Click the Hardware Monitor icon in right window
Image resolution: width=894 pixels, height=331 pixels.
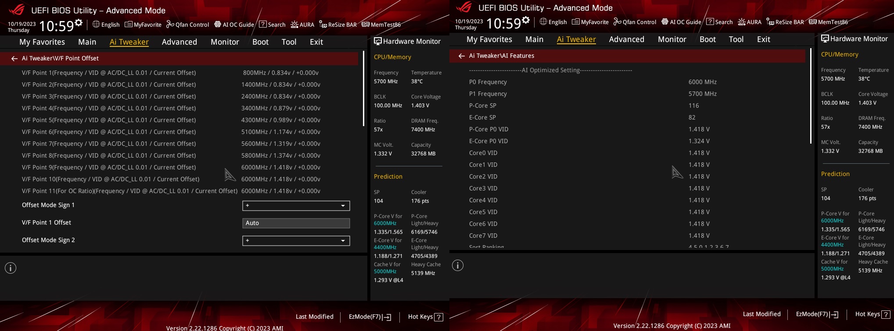[x=825, y=39]
